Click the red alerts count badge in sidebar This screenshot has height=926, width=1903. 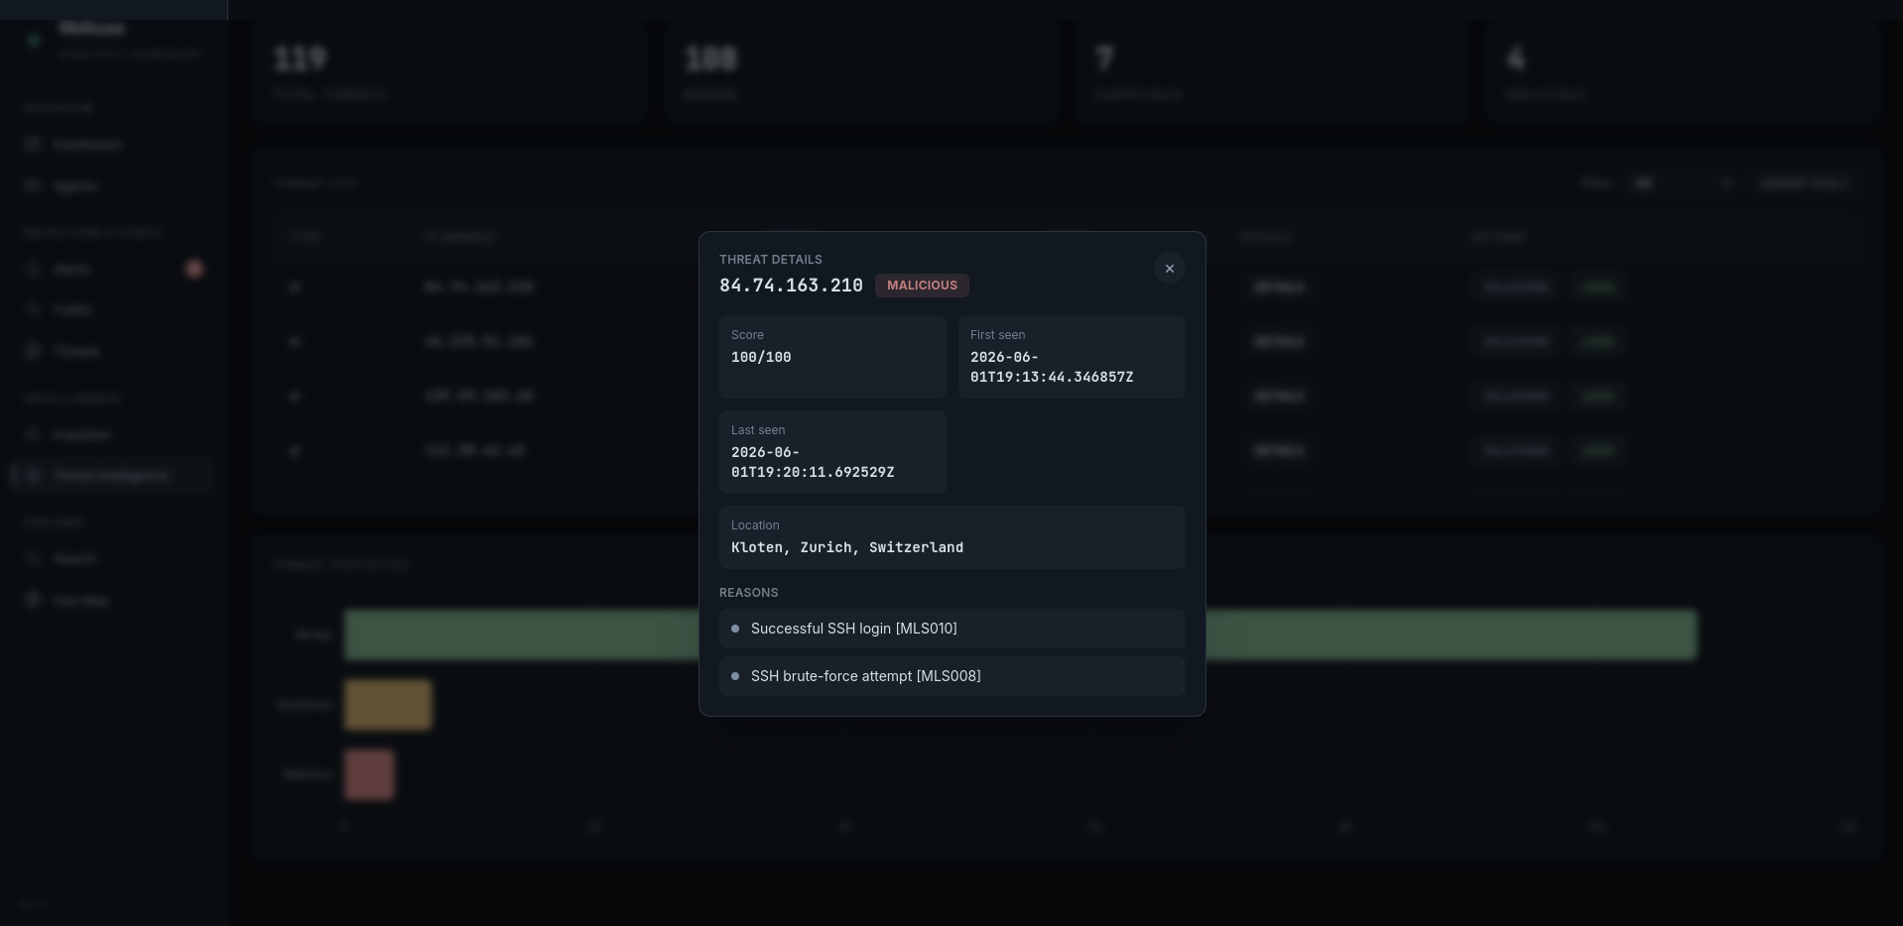[194, 269]
